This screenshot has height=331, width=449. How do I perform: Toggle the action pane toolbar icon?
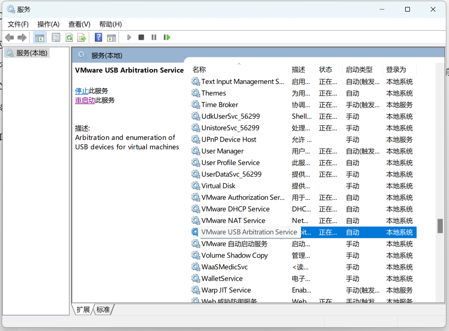pyautogui.click(x=111, y=38)
